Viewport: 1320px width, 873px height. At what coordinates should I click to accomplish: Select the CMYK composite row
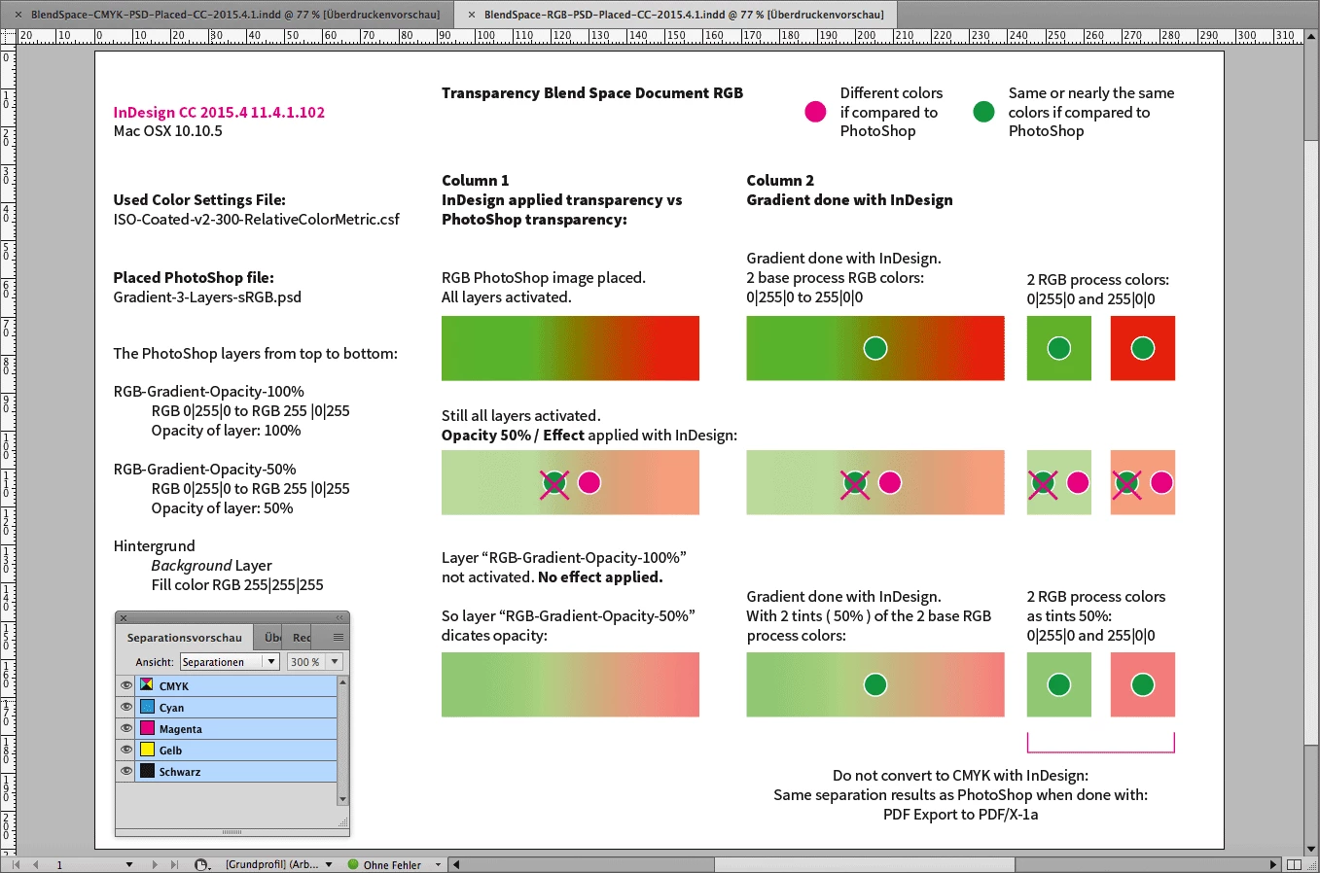tap(236, 685)
